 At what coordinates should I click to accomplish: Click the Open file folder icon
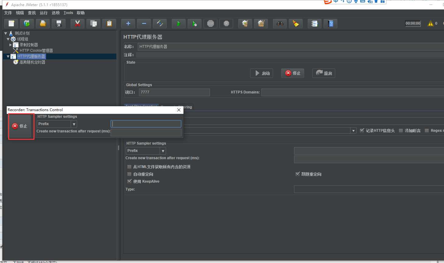tap(43, 23)
